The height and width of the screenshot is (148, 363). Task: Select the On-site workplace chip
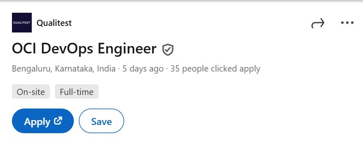coord(31,92)
